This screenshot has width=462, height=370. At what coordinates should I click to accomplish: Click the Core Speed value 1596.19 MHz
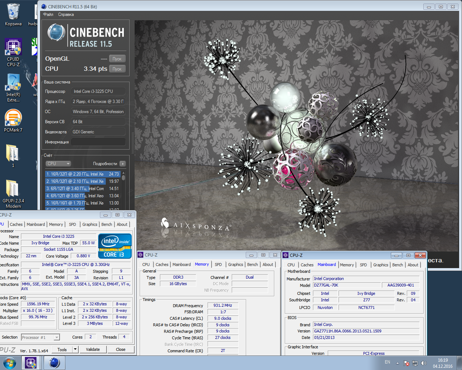(x=38, y=304)
